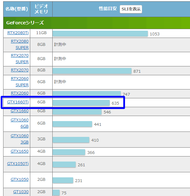Open the RTX2060 SUPER link
The width and height of the screenshot is (190, 196).
(20, 82)
